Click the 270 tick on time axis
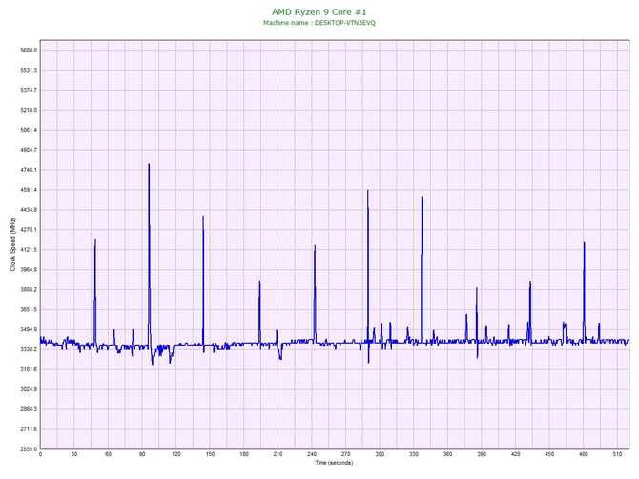The image size is (639, 479). 346,454
